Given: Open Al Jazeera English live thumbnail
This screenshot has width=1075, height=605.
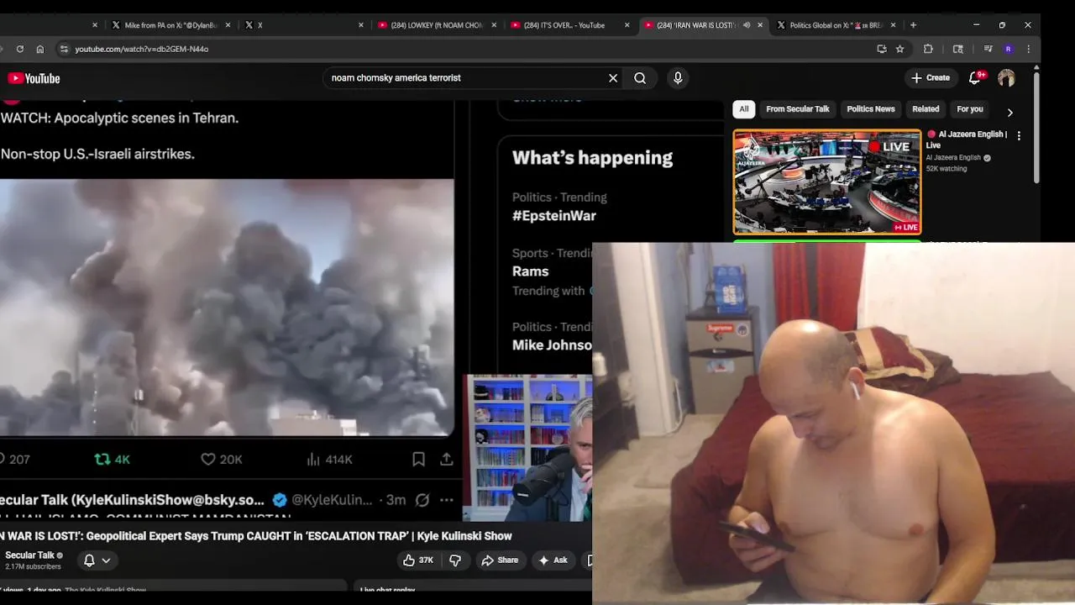Looking at the screenshot, I should click(827, 181).
